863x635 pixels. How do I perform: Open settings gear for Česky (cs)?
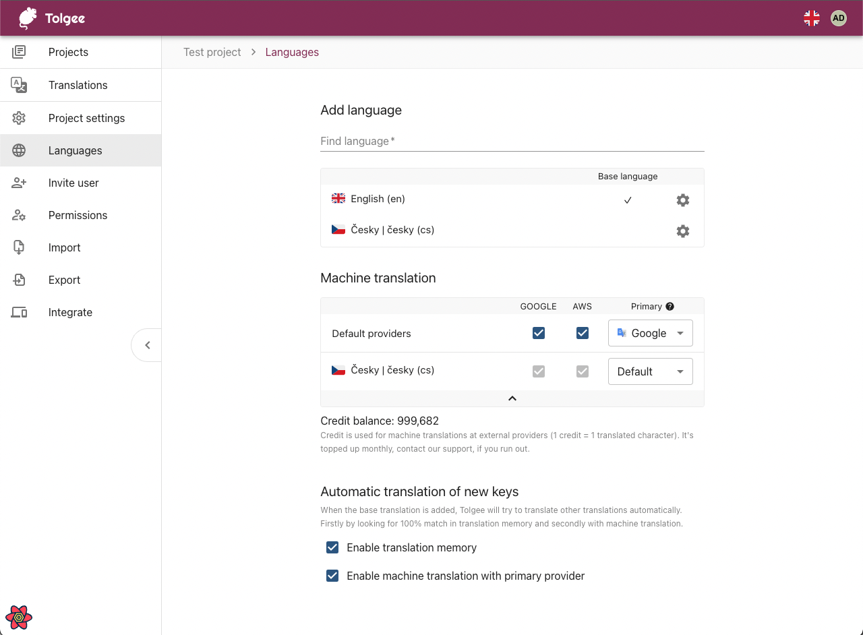pyautogui.click(x=682, y=231)
